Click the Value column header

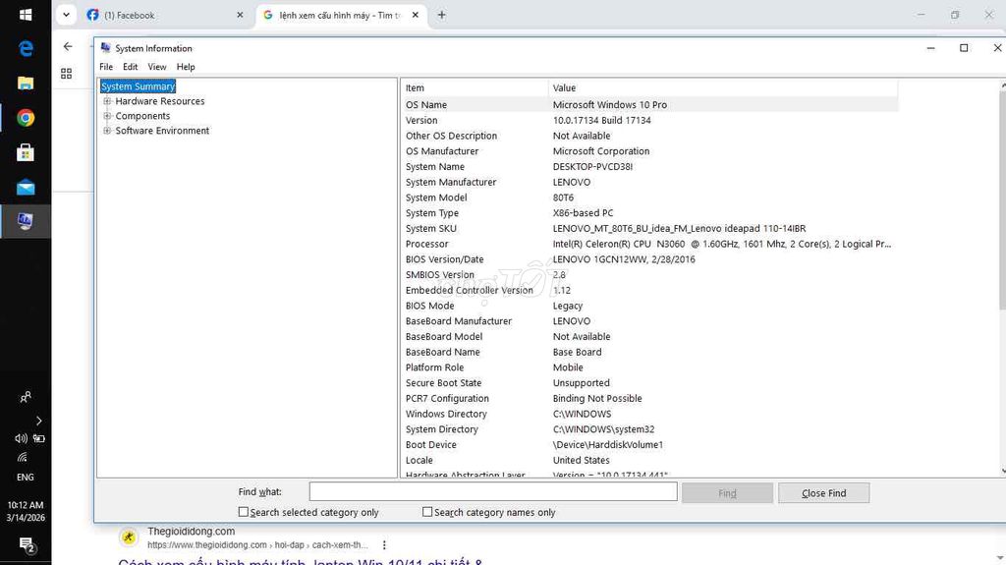coord(723,88)
